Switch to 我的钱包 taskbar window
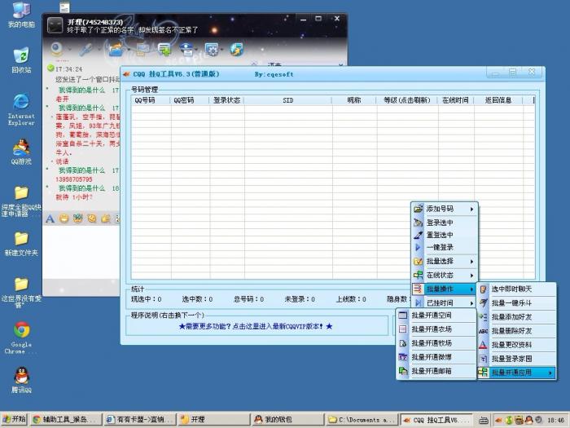This screenshot has height=428, width=570. [x=287, y=420]
